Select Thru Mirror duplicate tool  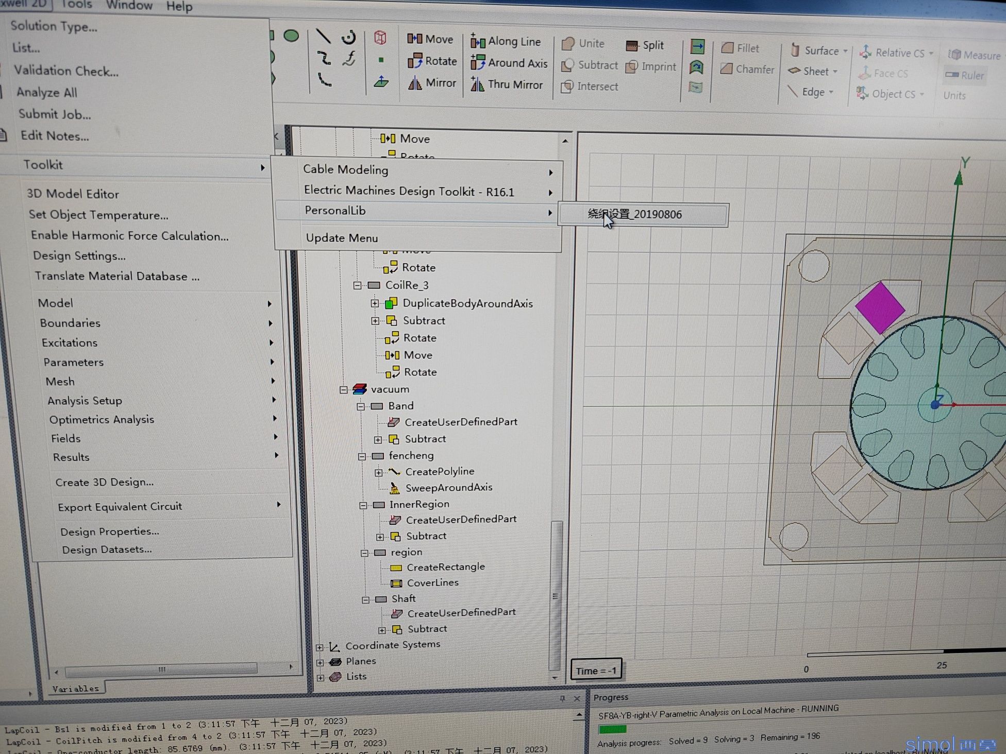click(x=507, y=84)
